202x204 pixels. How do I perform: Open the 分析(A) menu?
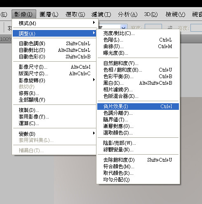point(127,14)
